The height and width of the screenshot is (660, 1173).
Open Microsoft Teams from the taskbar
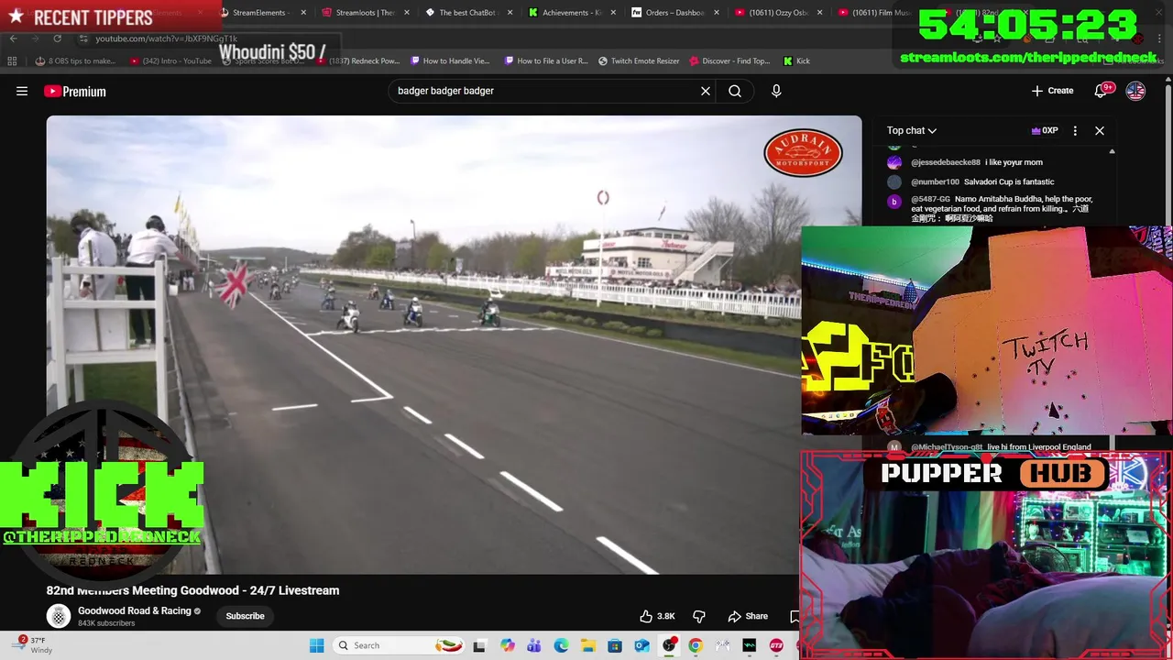(x=534, y=645)
